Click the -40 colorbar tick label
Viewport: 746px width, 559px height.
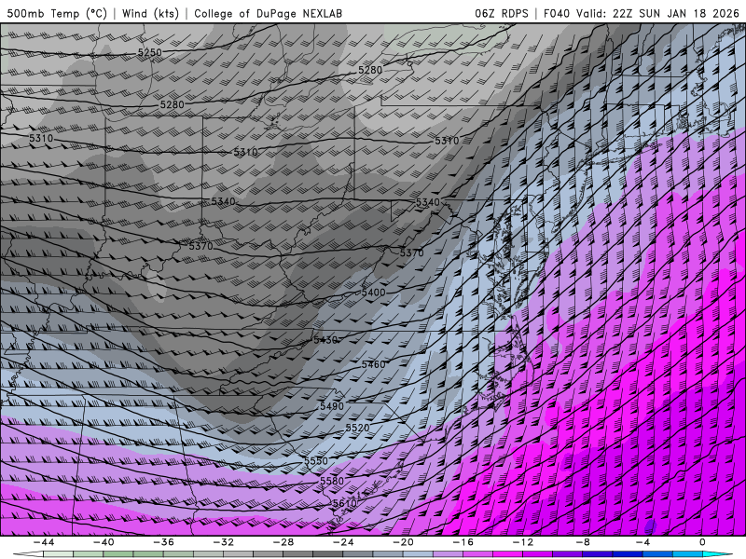(x=104, y=542)
